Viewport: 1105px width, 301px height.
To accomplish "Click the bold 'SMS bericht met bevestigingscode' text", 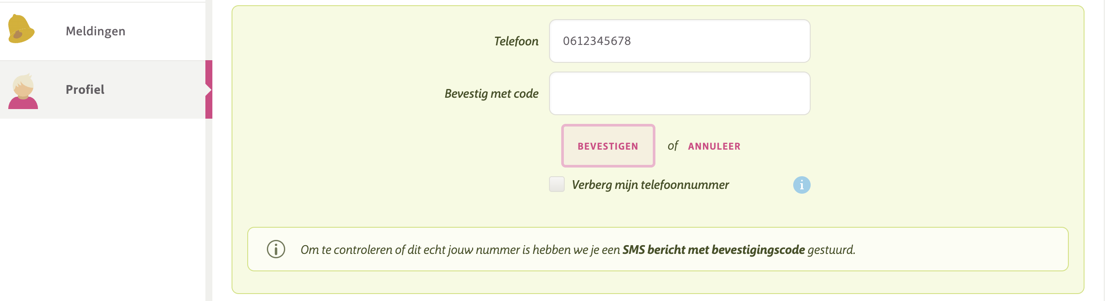I will (x=713, y=250).
